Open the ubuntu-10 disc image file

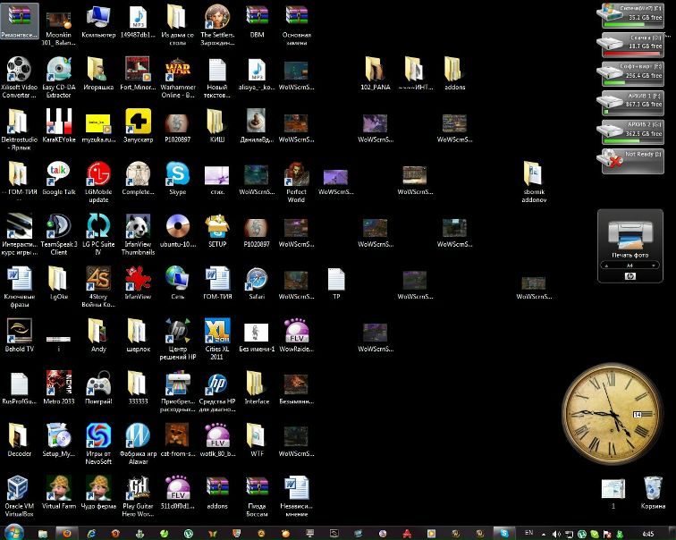(177, 225)
